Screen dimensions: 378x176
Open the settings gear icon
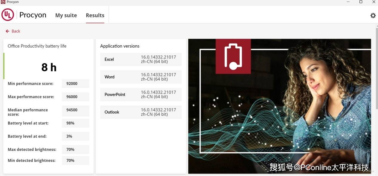click(373, 16)
